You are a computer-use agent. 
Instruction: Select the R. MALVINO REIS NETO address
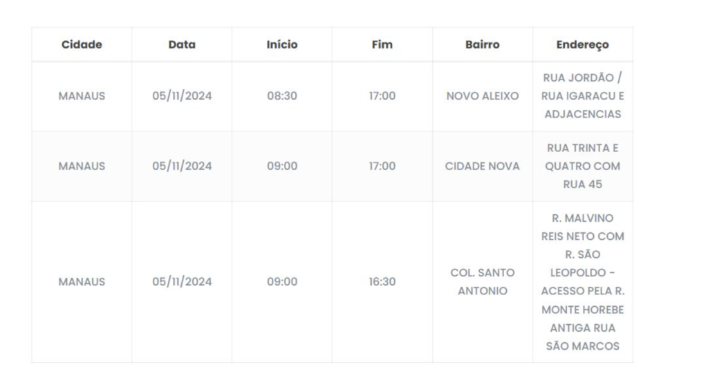(582, 282)
